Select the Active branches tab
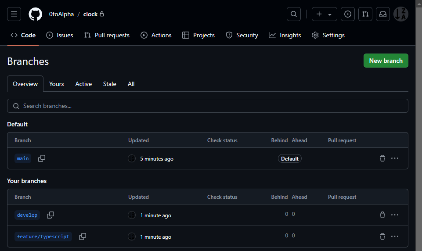This screenshot has width=422, height=251. click(83, 84)
